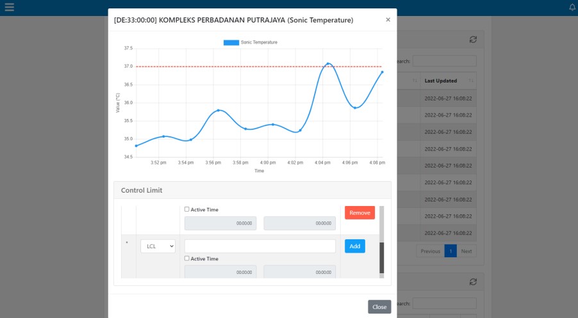578x318 pixels.
Task: Click the first 2022-06-27 16:08:22 timestamp cell
Action: 448,99
